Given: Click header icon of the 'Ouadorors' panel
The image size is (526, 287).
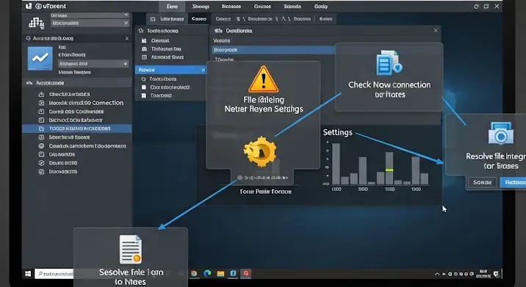Looking at the screenshot, I should (x=218, y=31).
